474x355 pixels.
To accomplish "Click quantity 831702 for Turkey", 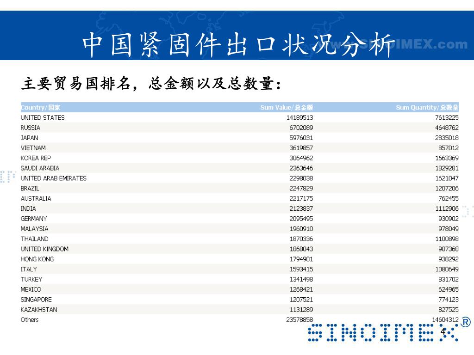I will (449, 280).
